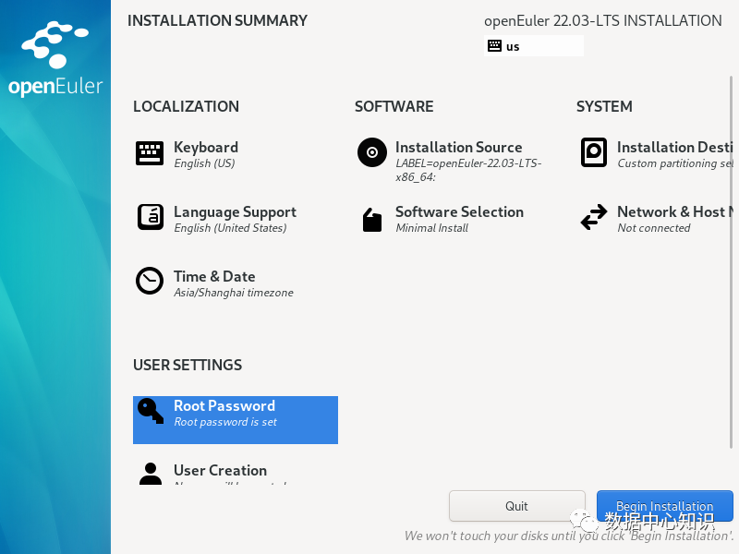Click the Installation Source disc icon
Image resolution: width=739 pixels, height=554 pixels.
coord(372,152)
